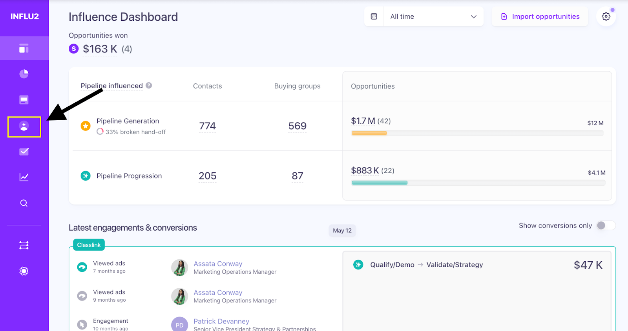Click the gray eye icon for 9 months ago

pos(82,296)
